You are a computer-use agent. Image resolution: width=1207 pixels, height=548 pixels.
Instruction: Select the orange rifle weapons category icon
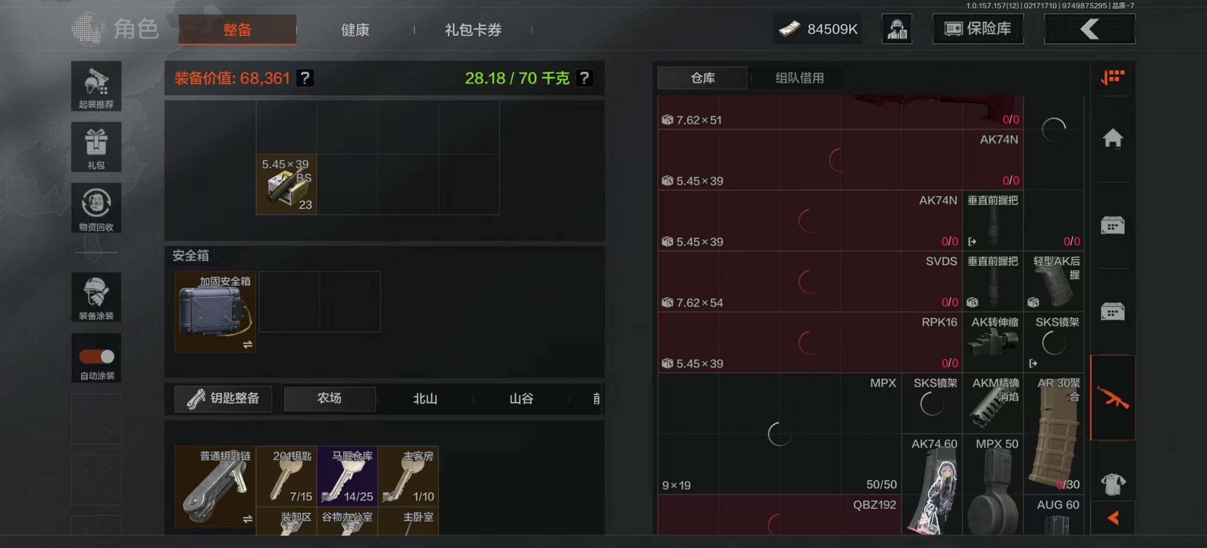click(x=1113, y=398)
